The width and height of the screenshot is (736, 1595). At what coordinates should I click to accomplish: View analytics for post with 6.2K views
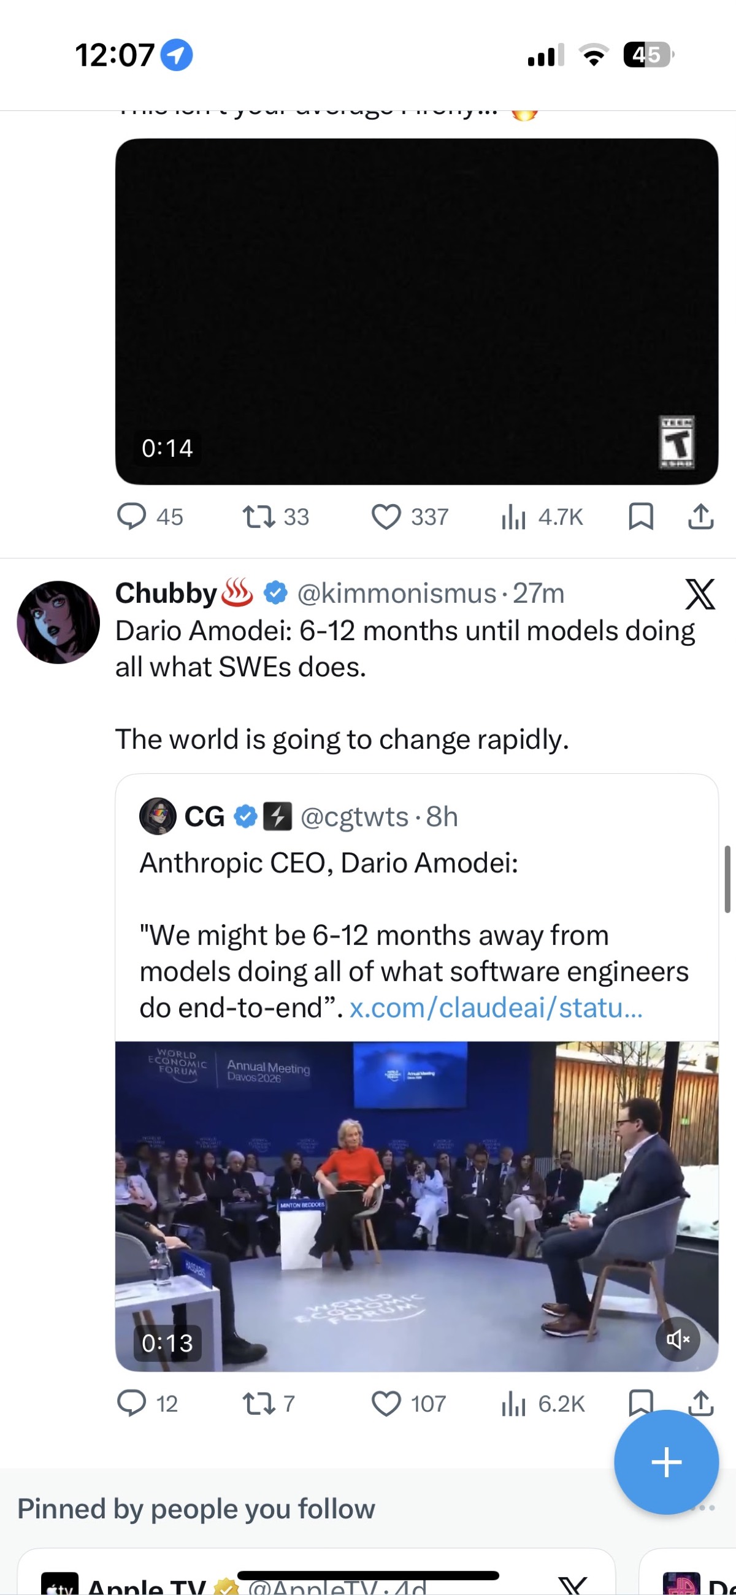513,1403
